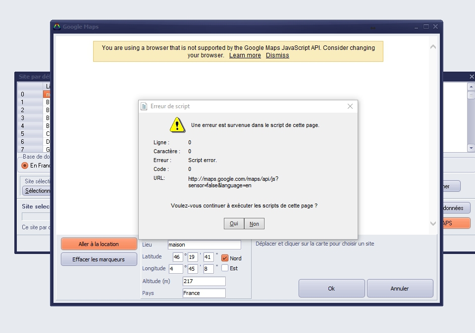The width and height of the screenshot is (475, 333).
Task: Click map scroll down chevron
Action: 433,223
